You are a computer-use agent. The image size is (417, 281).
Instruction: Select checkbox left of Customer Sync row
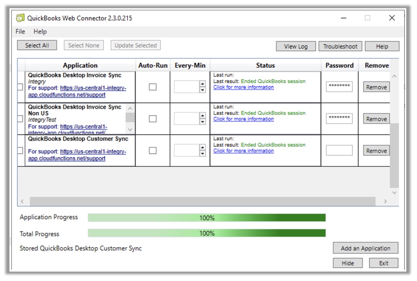(20, 151)
